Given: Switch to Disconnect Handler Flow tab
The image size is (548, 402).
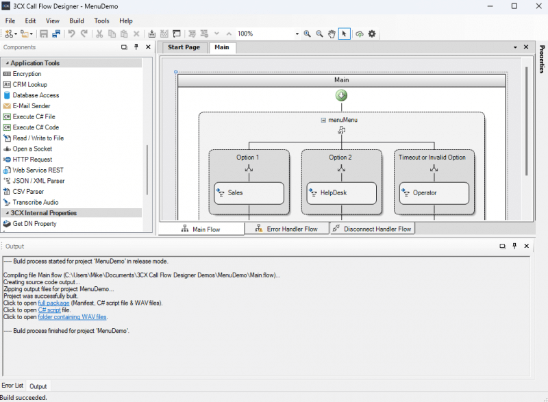Looking at the screenshot, I should 372,229.
